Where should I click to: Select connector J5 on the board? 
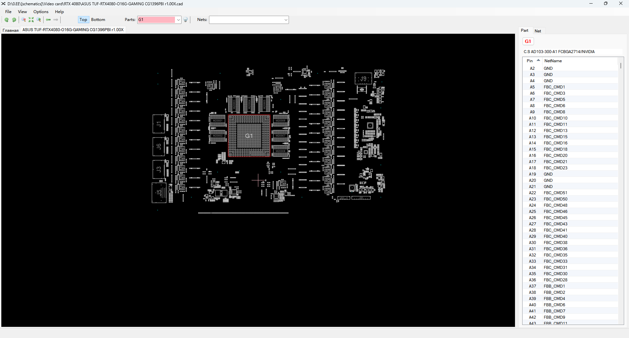pyautogui.click(x=159, y=193)
